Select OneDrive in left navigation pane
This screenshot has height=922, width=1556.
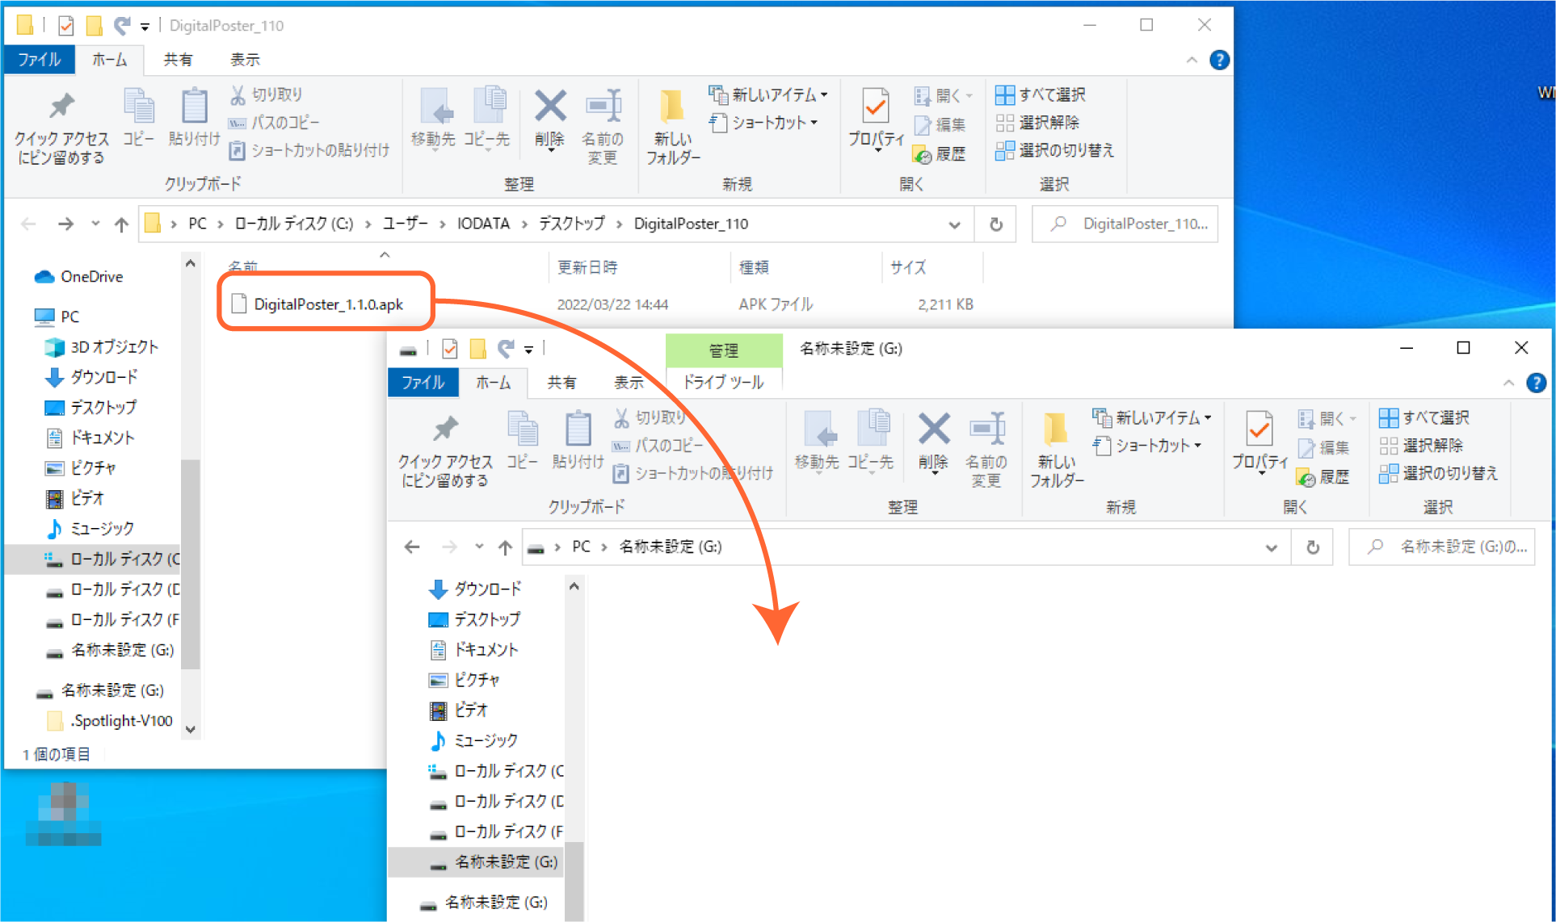pyautogui.click(x=78, y=277)
